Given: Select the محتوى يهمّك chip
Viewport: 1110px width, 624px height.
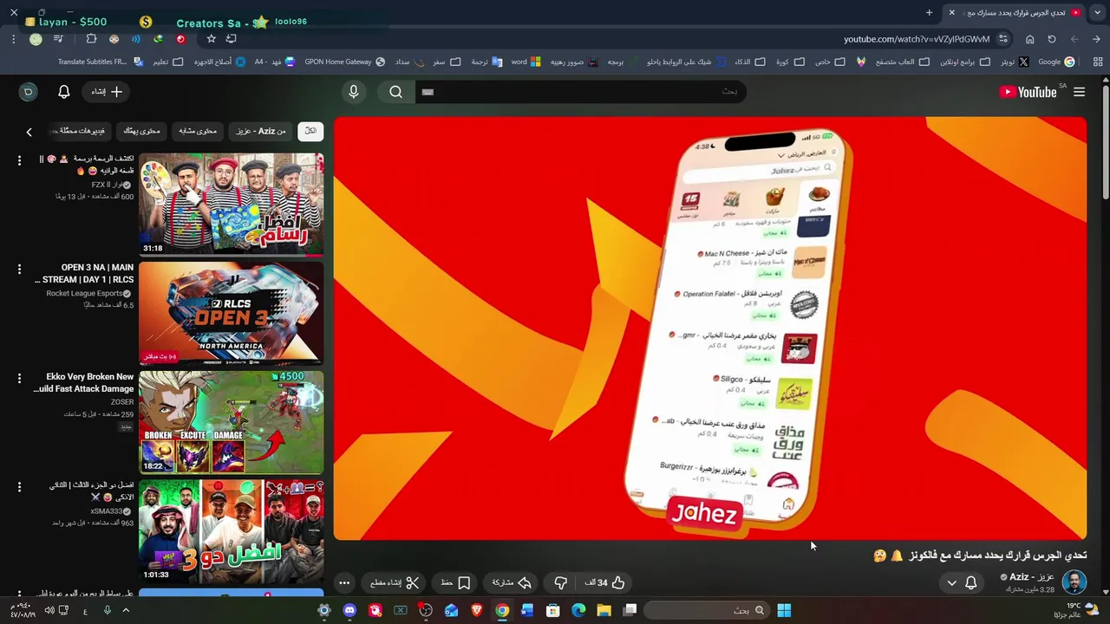Looking at the screenshot, I should pos(141,131).
